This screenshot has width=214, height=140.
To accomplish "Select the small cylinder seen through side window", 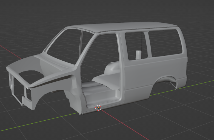I will click(139, 55).
